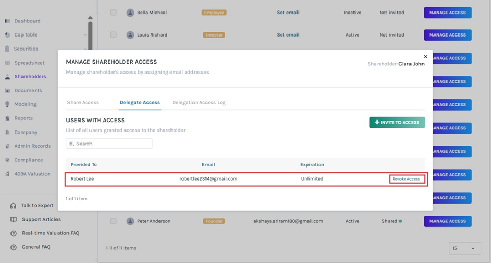Screen dimensions: 491x263
Task: Open 409A Valuation in the sidebar
Action: [32, 174]
